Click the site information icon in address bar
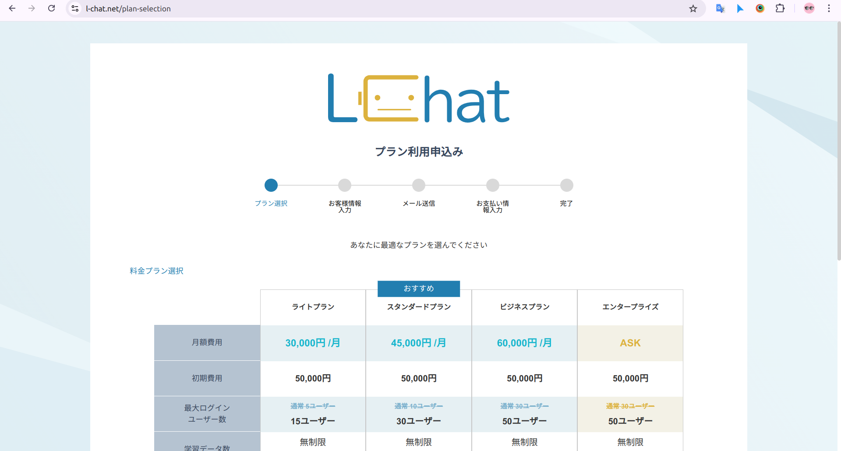Screen dimensions: 841x451 tap(74, 8)
